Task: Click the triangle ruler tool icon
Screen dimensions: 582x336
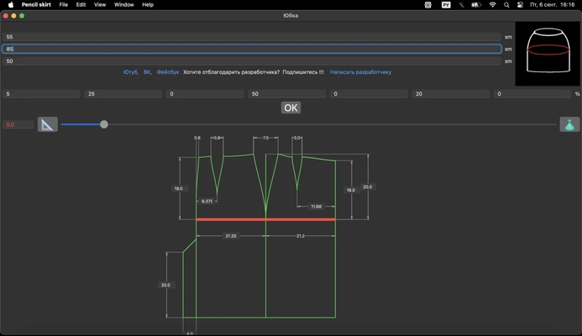Action: click(48, 124)
